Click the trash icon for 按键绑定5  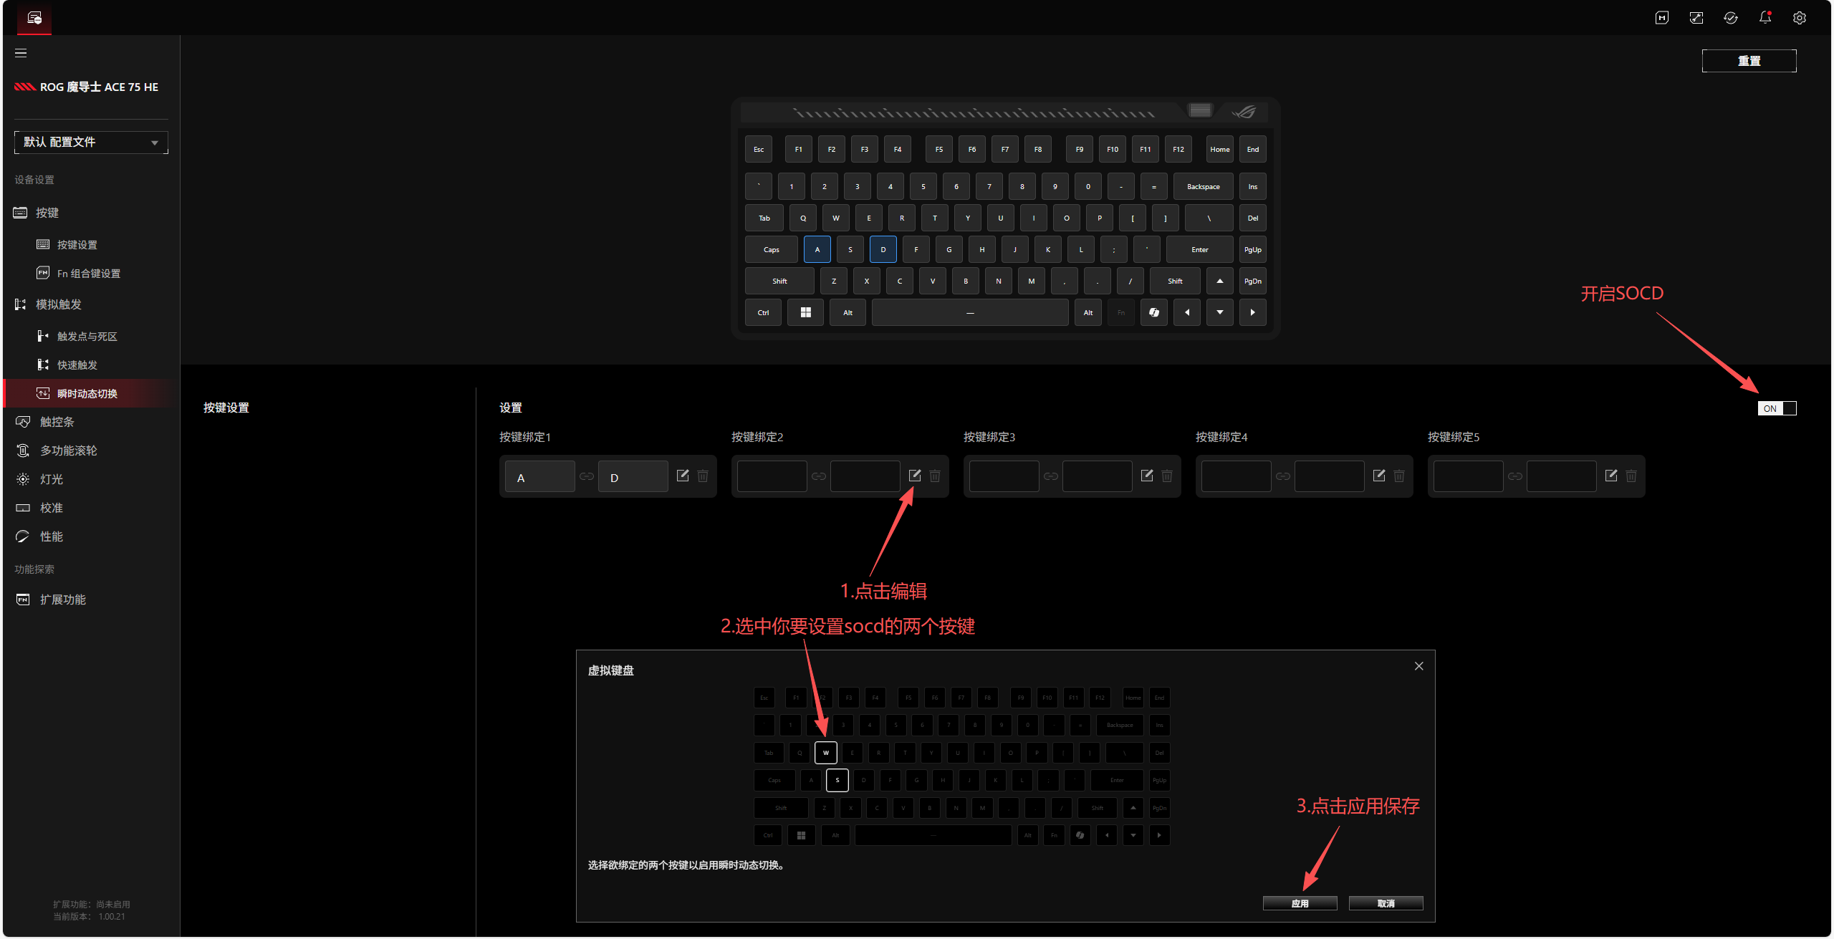(x=1631, y=476)
